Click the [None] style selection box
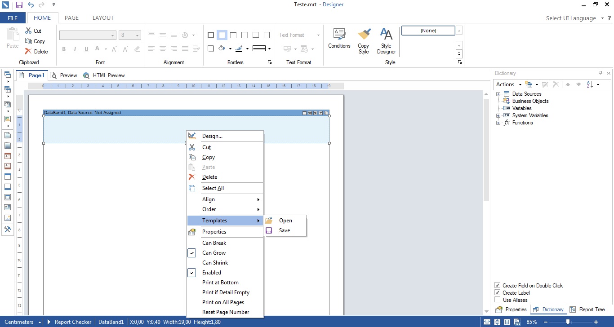This screenshot has height=327, width=614. [428, 31]
